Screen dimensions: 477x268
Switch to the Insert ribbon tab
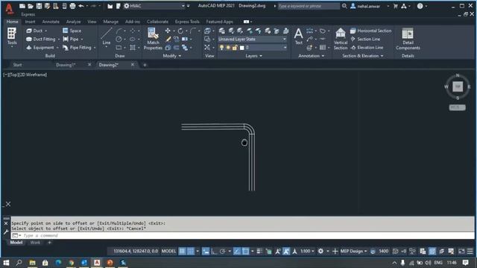click(30, 22)
